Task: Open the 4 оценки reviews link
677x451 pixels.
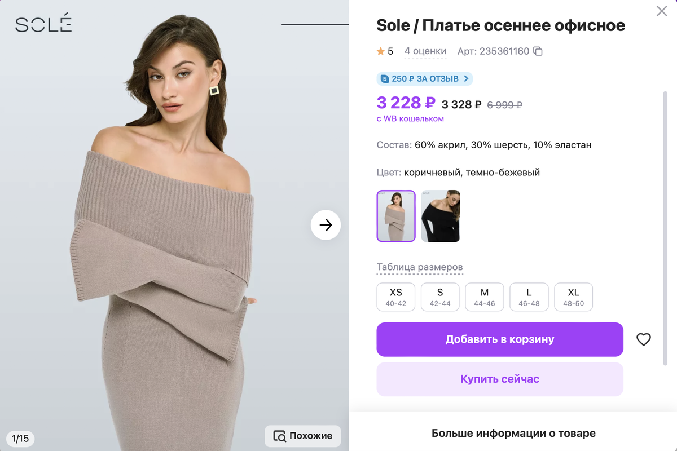Action: 425,52
